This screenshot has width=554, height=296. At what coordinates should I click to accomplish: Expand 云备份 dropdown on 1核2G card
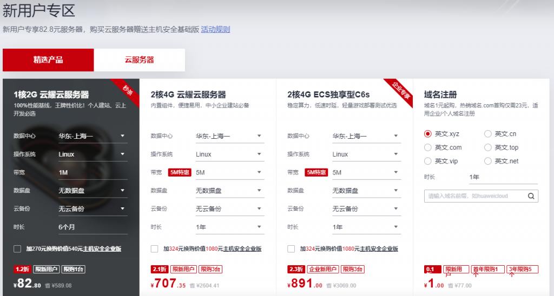93,209
